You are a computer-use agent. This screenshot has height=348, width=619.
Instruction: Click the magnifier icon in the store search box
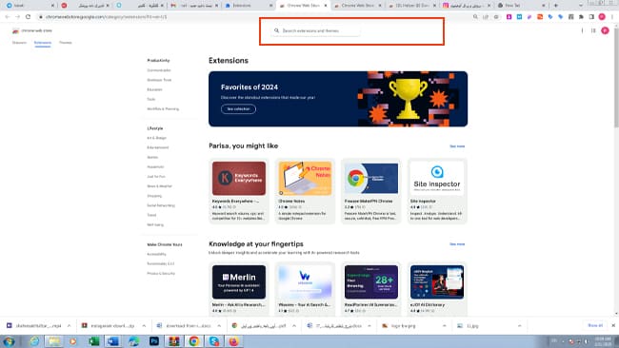[x=277, y=30]
